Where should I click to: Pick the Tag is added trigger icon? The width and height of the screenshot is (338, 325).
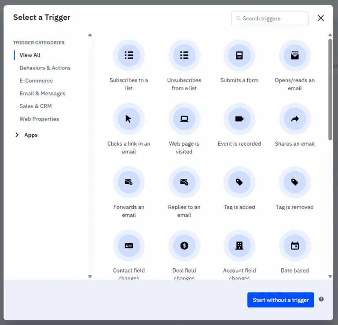click(239, 182)
